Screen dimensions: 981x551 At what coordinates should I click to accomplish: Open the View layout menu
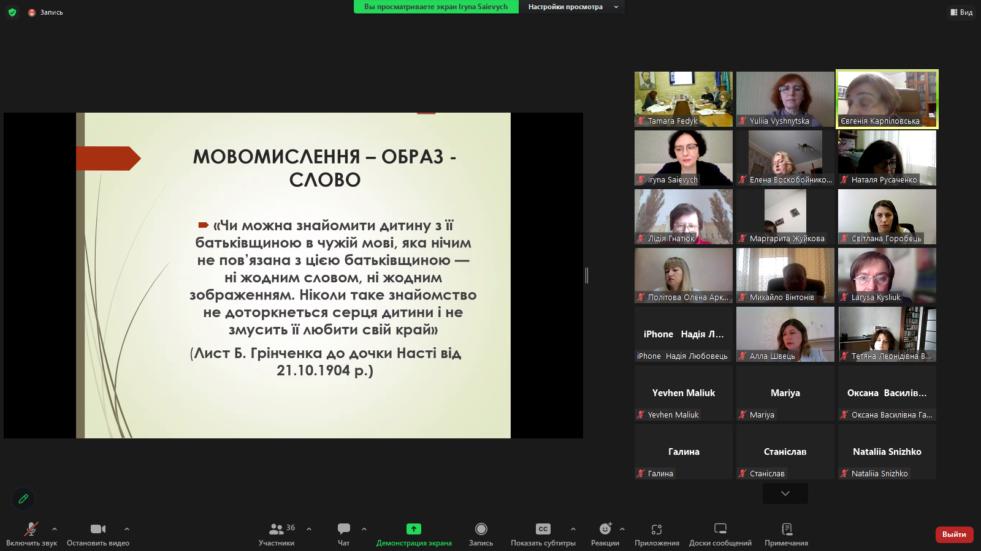(x=961, y=12)
